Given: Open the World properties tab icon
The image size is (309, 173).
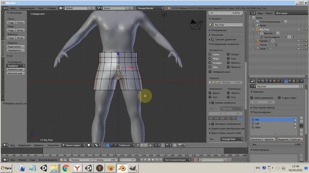Looking at the screenshot, I should 270,81.
